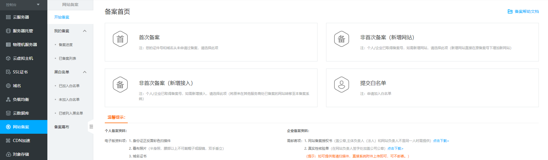Switch to the 温馨提示 tab

116,117
